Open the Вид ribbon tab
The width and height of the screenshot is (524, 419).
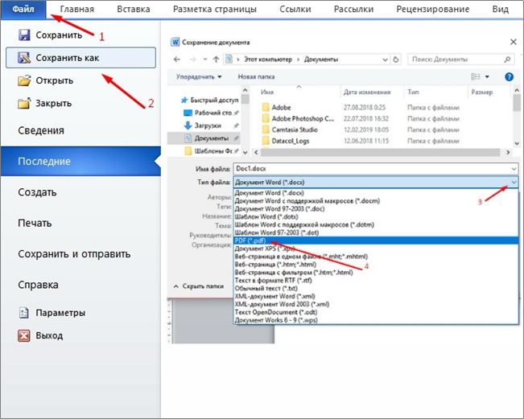[501, 9]
